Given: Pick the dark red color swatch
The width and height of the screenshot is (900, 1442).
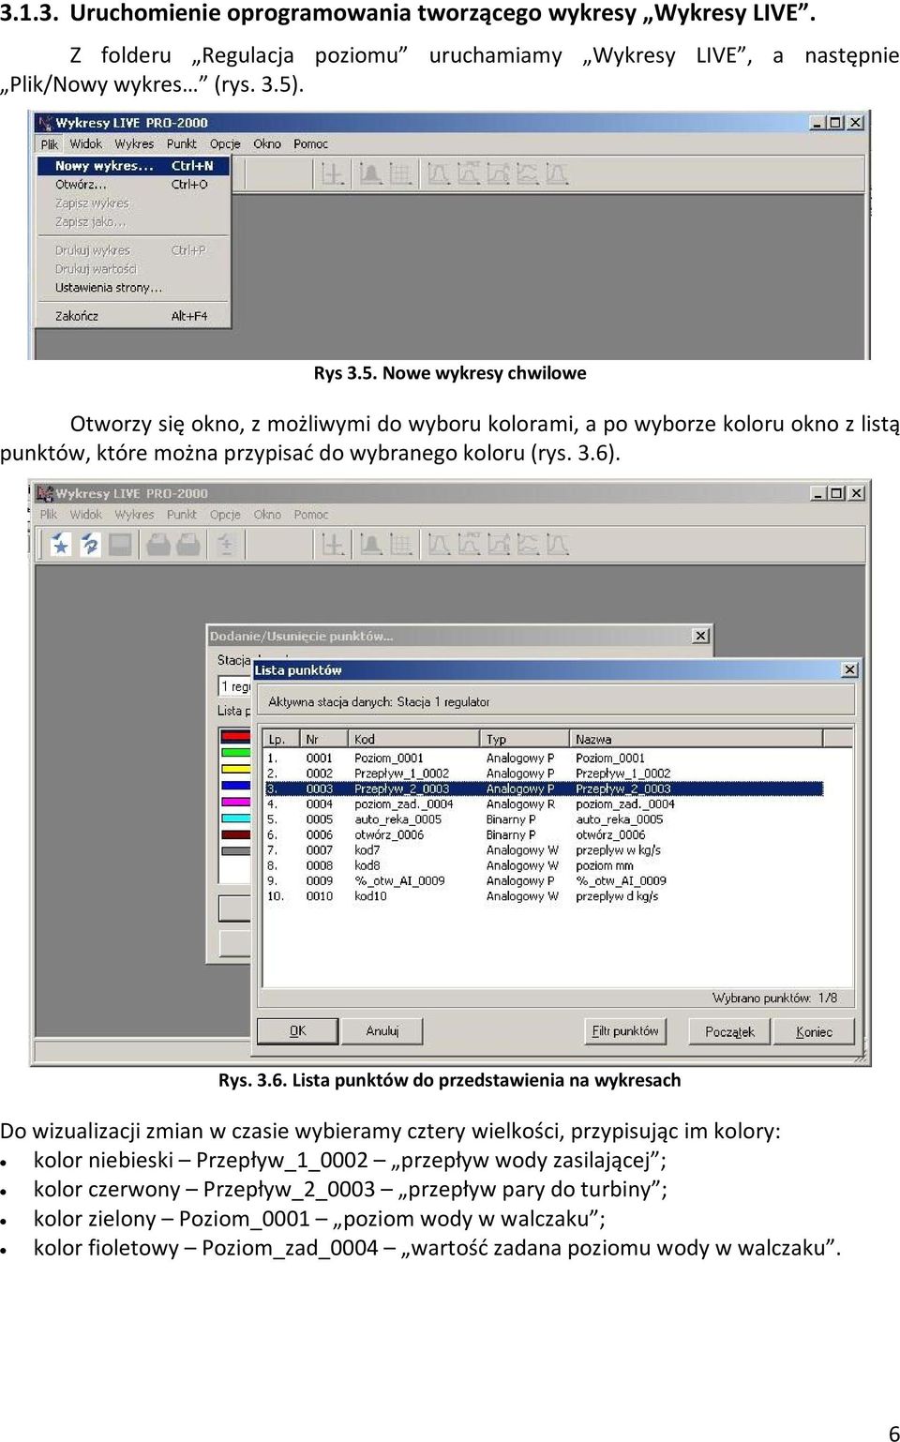Looking at the screenshot, I should tap(235, 834).
